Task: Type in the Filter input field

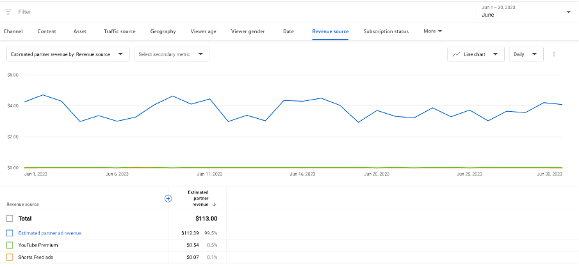Action: [128, 11]
